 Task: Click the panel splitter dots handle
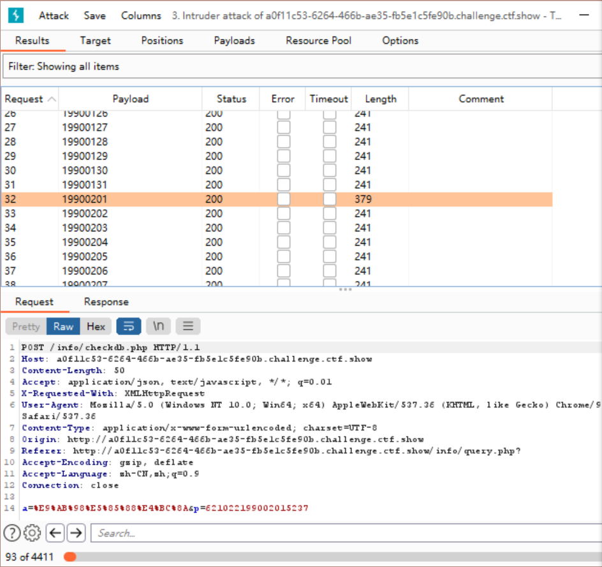click(x=345, y=290)
